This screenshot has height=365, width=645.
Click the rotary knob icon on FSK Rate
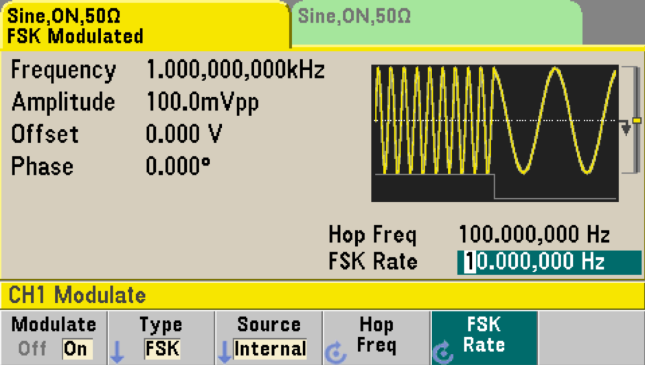pos(443,353)
